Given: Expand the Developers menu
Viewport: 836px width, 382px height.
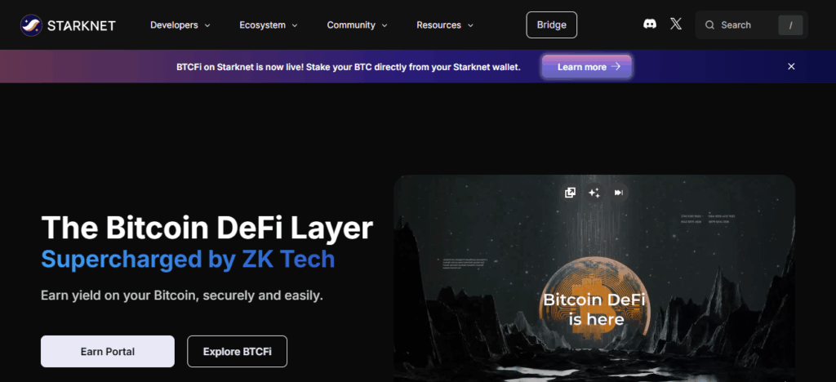Looking at the screenshot, I should (x=180, y=25).
